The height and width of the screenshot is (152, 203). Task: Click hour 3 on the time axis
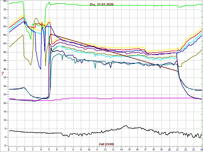coord(33,149)
